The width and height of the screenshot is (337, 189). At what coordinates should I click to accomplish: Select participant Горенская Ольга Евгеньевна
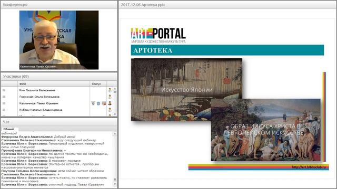point(39,97)
